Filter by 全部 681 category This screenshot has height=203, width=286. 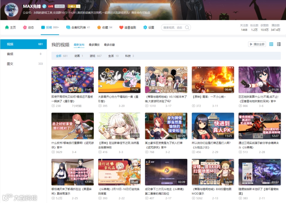62,56
